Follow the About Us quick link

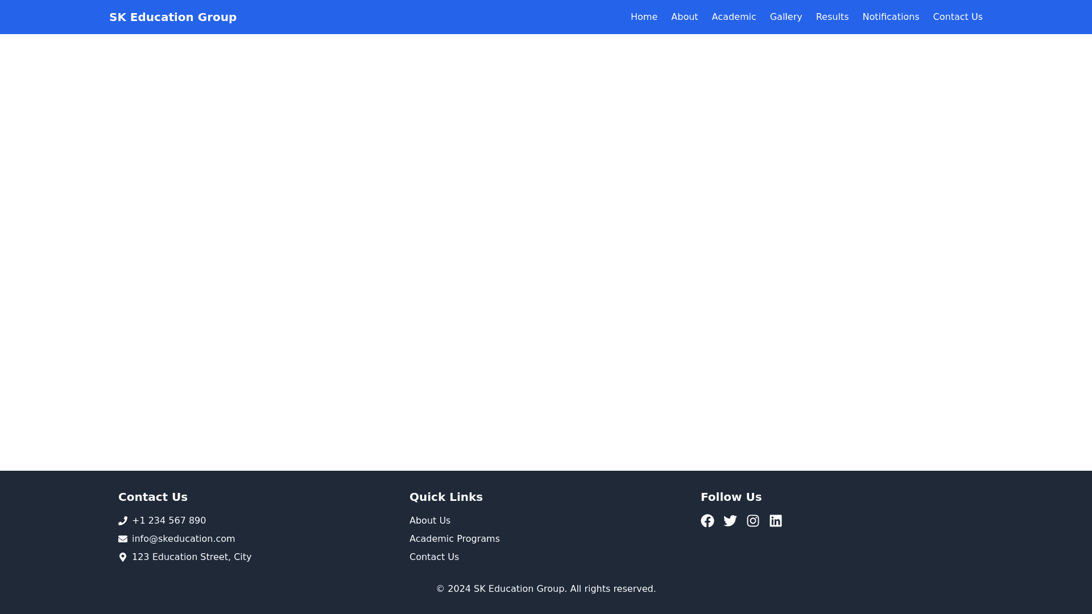point(429,521)
